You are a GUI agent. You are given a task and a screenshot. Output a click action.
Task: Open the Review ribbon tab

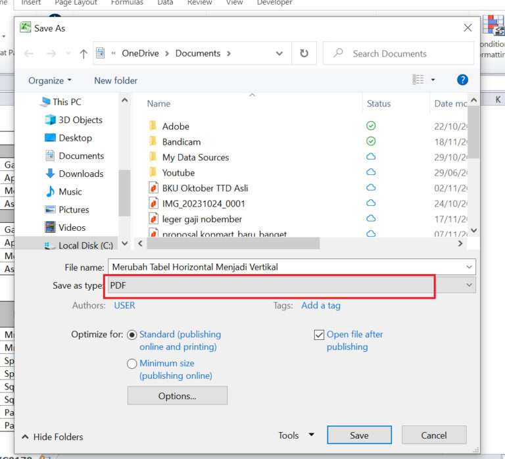tap(200, 3)
